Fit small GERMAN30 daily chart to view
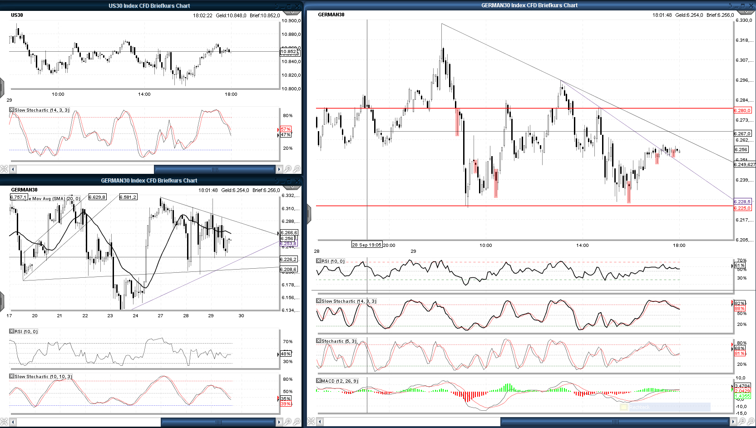This screenshot has width=756, height=428. point(4,422)
